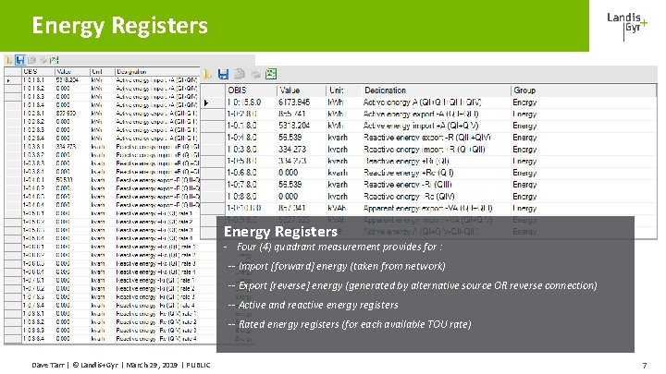Click the Excel export icon in the left table window toolbar
666x374 pixels.
(x=54, y=60)
